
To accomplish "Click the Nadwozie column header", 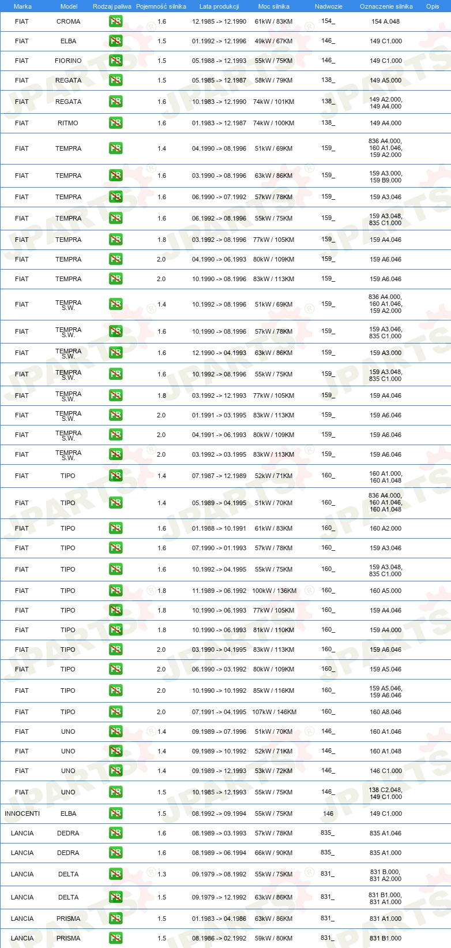I will [329, 6].
